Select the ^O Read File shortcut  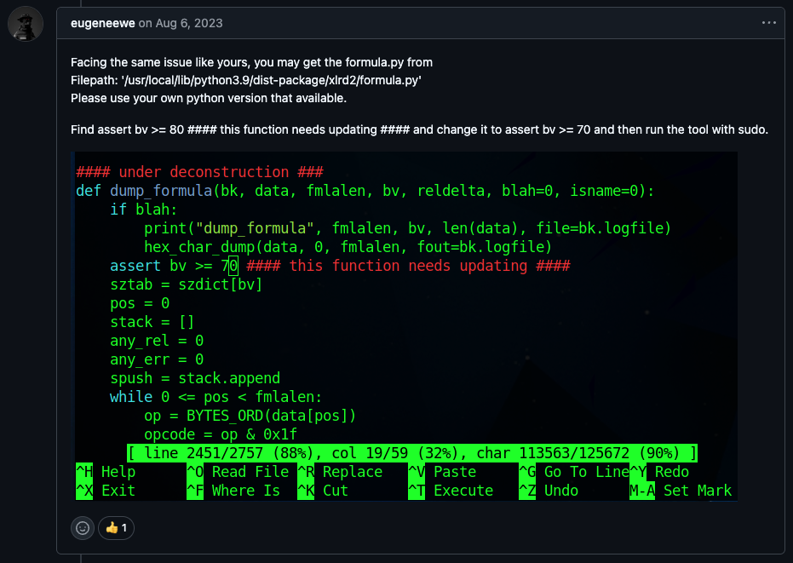click(x=237, y=472)
